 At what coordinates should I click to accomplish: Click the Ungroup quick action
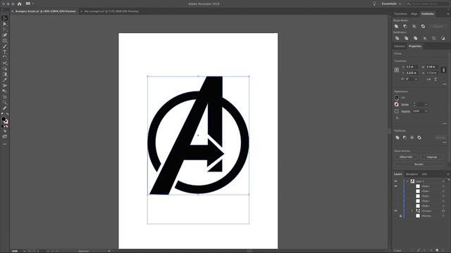click(432, 157)
